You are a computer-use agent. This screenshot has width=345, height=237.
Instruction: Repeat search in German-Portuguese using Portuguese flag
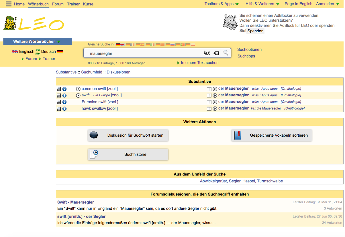click(182, 45)
